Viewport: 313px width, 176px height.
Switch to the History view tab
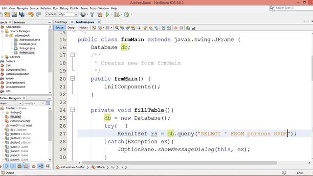(84, 28)
